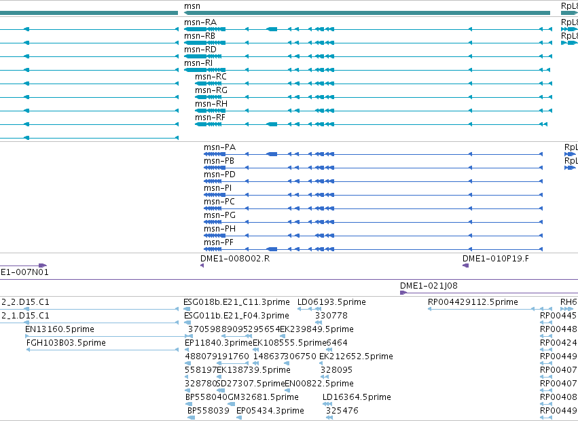This screenshot has height=421, width=578.
Task: Select protein label msn-PB
Action: point(219,162)
